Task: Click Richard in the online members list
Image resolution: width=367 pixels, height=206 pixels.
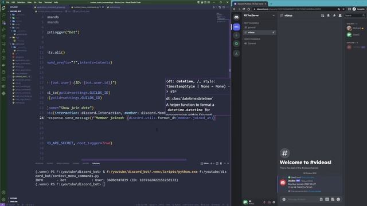Action: coord(356,28)
